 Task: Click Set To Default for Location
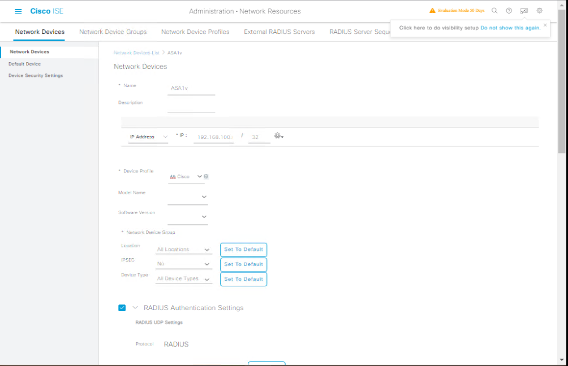coord(243,250)
